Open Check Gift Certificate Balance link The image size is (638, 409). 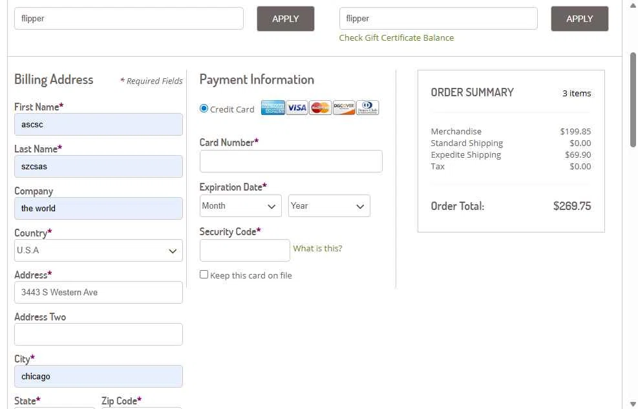(x=396, y=38)
